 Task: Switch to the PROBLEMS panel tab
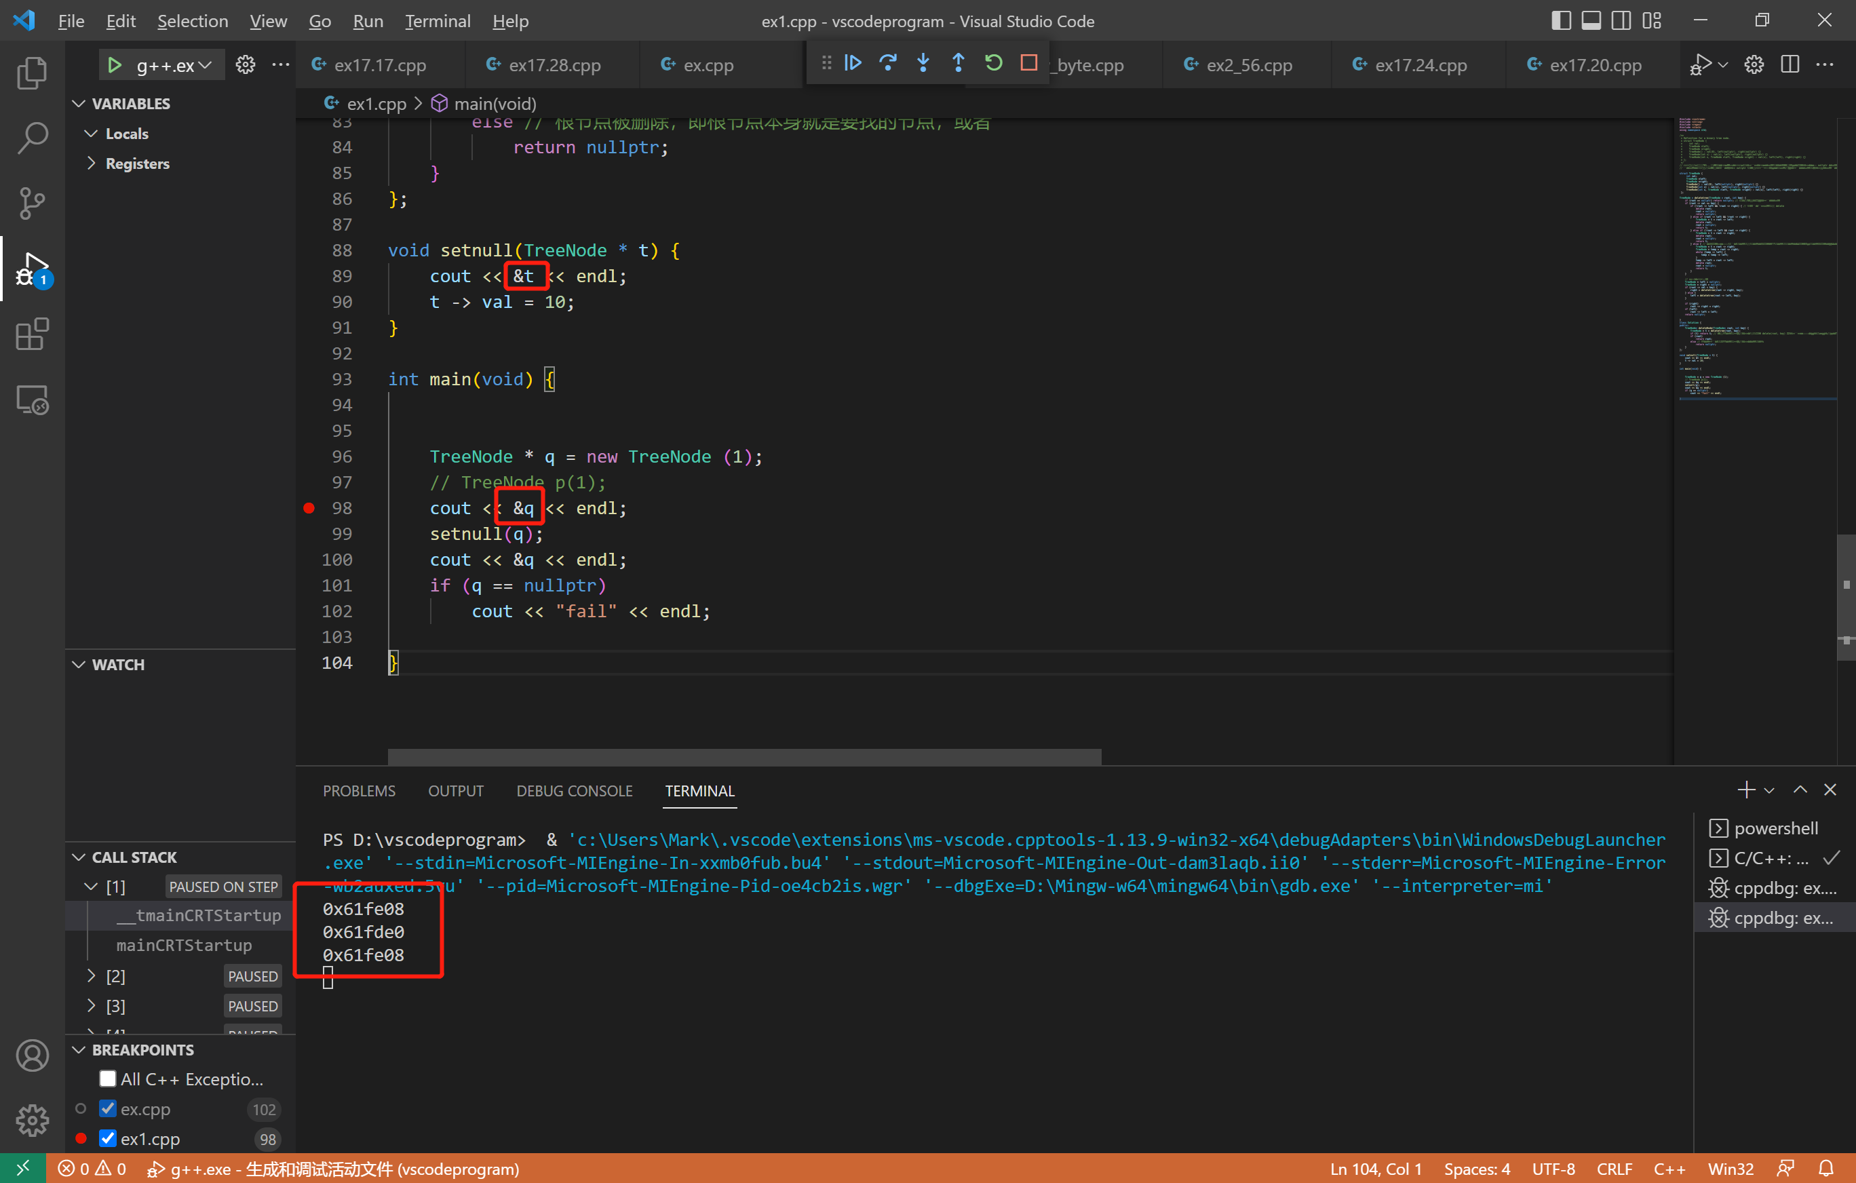coord(359,791)
